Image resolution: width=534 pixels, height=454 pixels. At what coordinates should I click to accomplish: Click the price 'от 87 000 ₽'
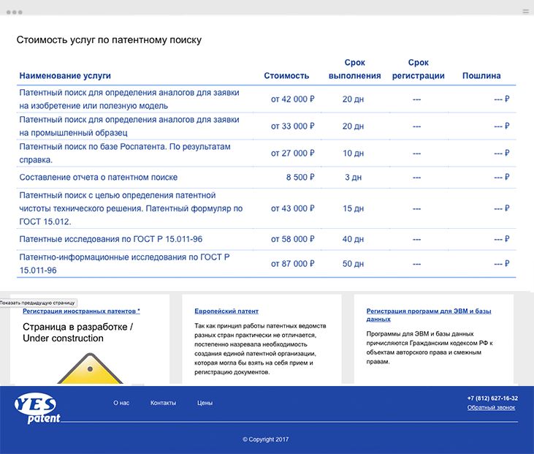pos(292,264)
